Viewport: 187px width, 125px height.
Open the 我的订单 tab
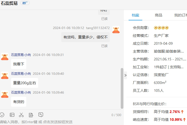[x=180, y=15]
